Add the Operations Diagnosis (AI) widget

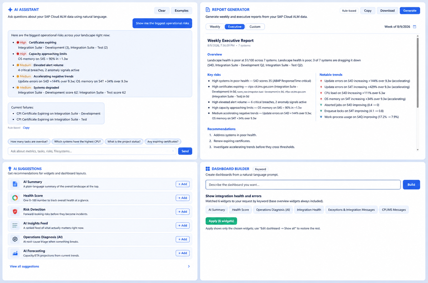point(182,239)
